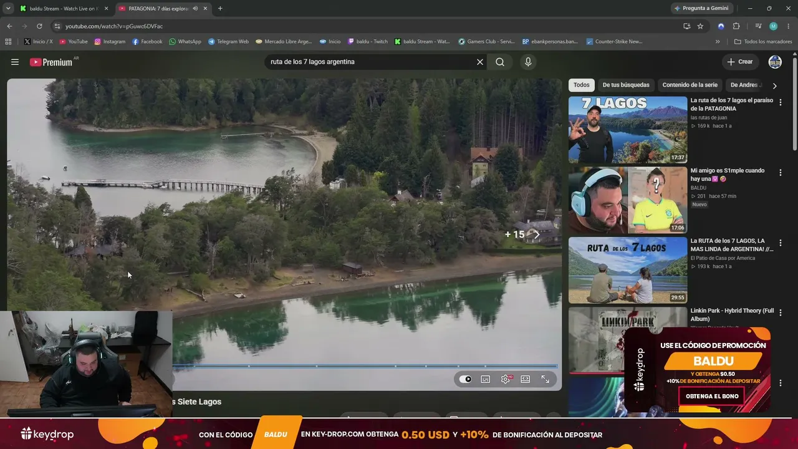Open the Instagram bookmark
This screenshot has height=449, width=798.
click(x=110, y=42)
